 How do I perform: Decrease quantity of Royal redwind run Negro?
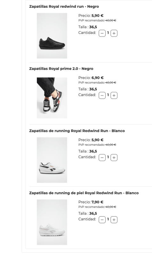pos(102,33)
